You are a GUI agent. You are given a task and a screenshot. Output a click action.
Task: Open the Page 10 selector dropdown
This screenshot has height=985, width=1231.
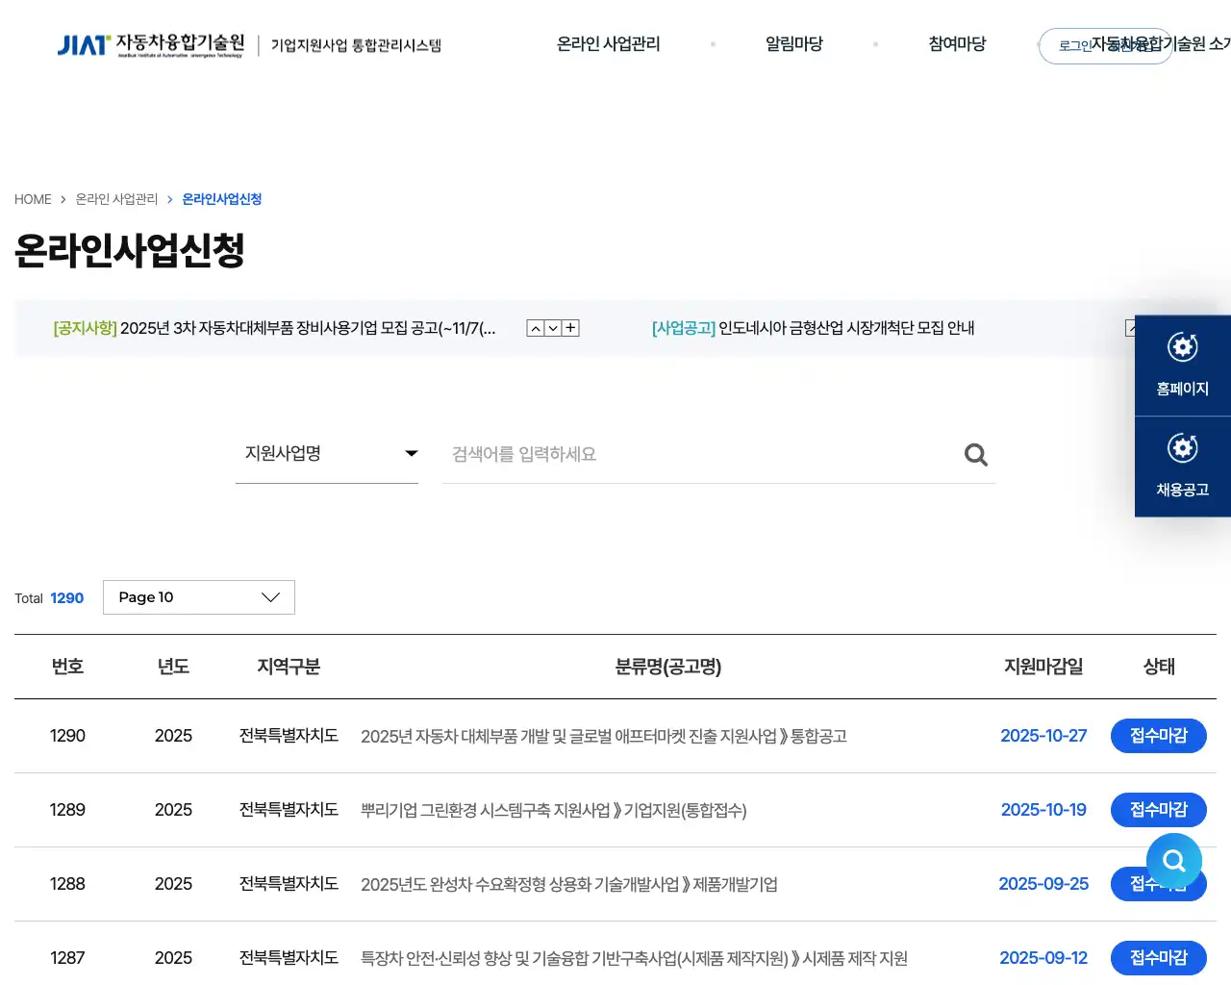click(198, 596)
